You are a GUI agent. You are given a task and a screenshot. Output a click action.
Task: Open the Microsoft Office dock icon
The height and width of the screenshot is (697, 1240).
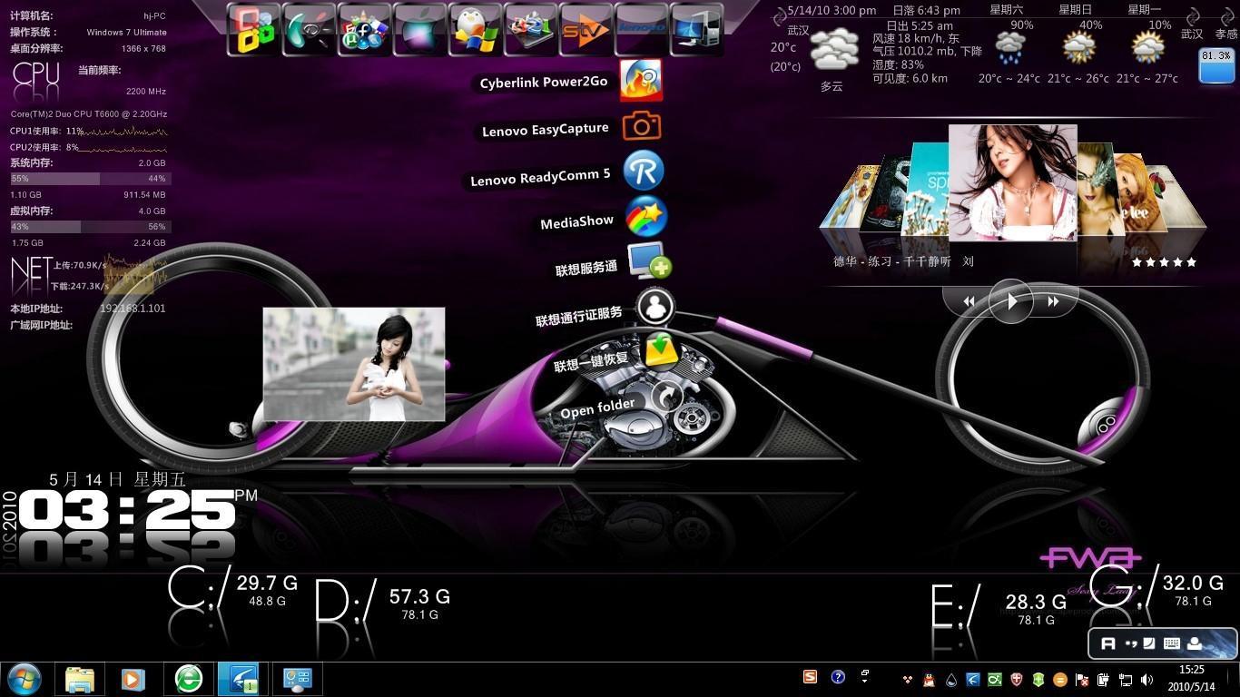click(x=253, y=31)
